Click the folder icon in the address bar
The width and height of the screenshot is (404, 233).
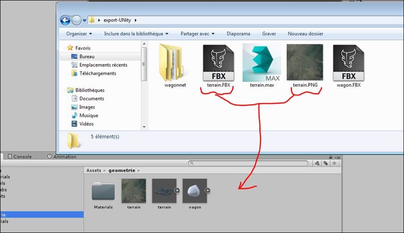point(92,20)
